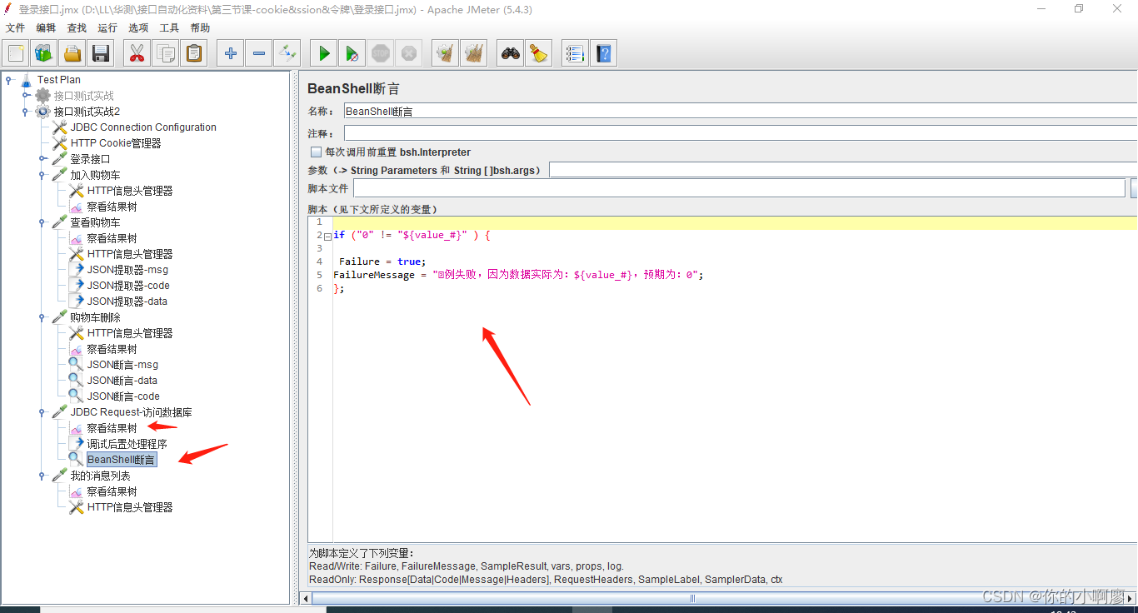
Task: Expand all nodes with the plus icon
Action: tap(231, 53)
